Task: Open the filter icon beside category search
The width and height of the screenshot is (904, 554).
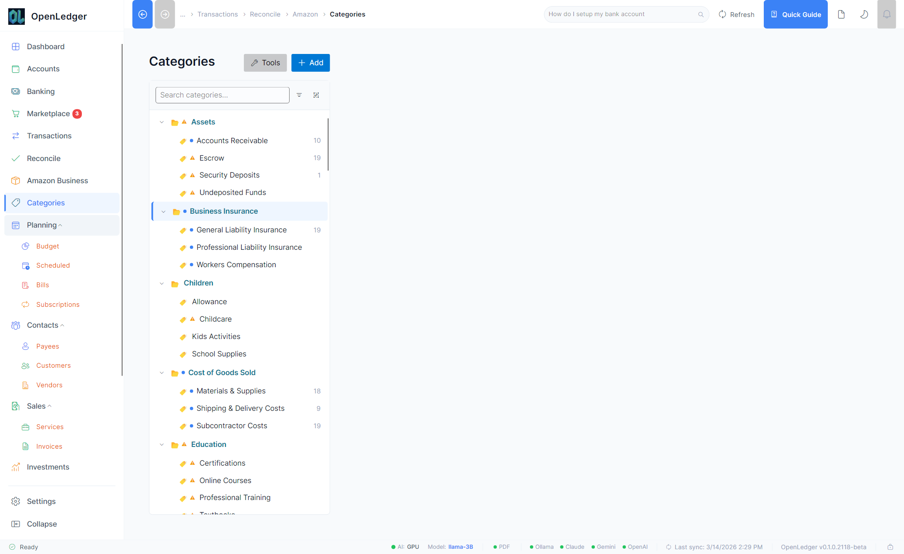Action: coord(299,95)
